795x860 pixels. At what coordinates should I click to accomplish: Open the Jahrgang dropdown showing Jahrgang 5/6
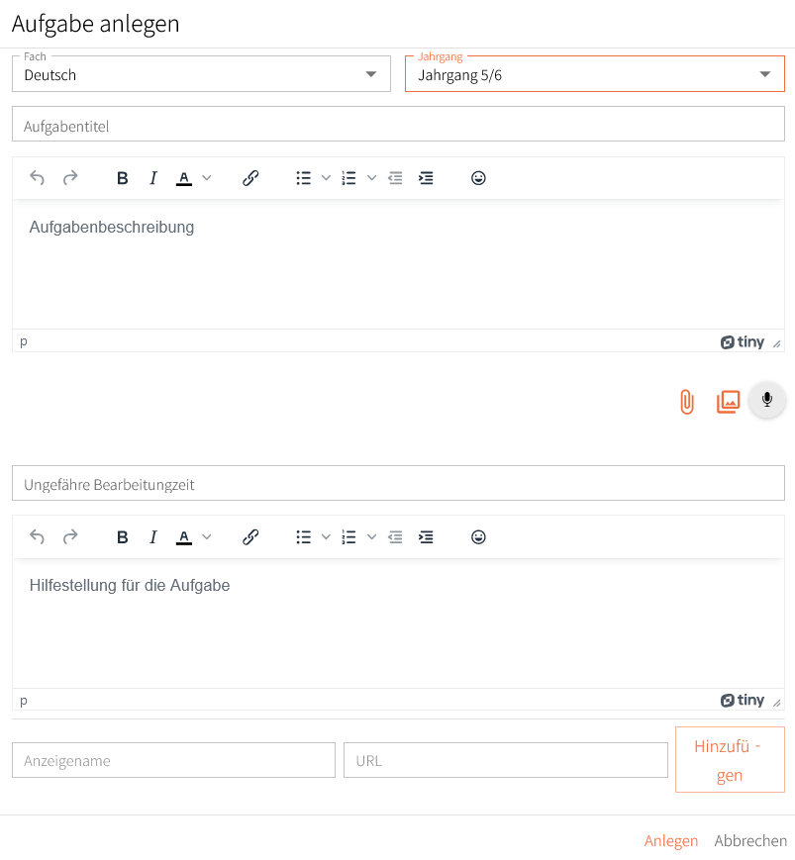595,74
